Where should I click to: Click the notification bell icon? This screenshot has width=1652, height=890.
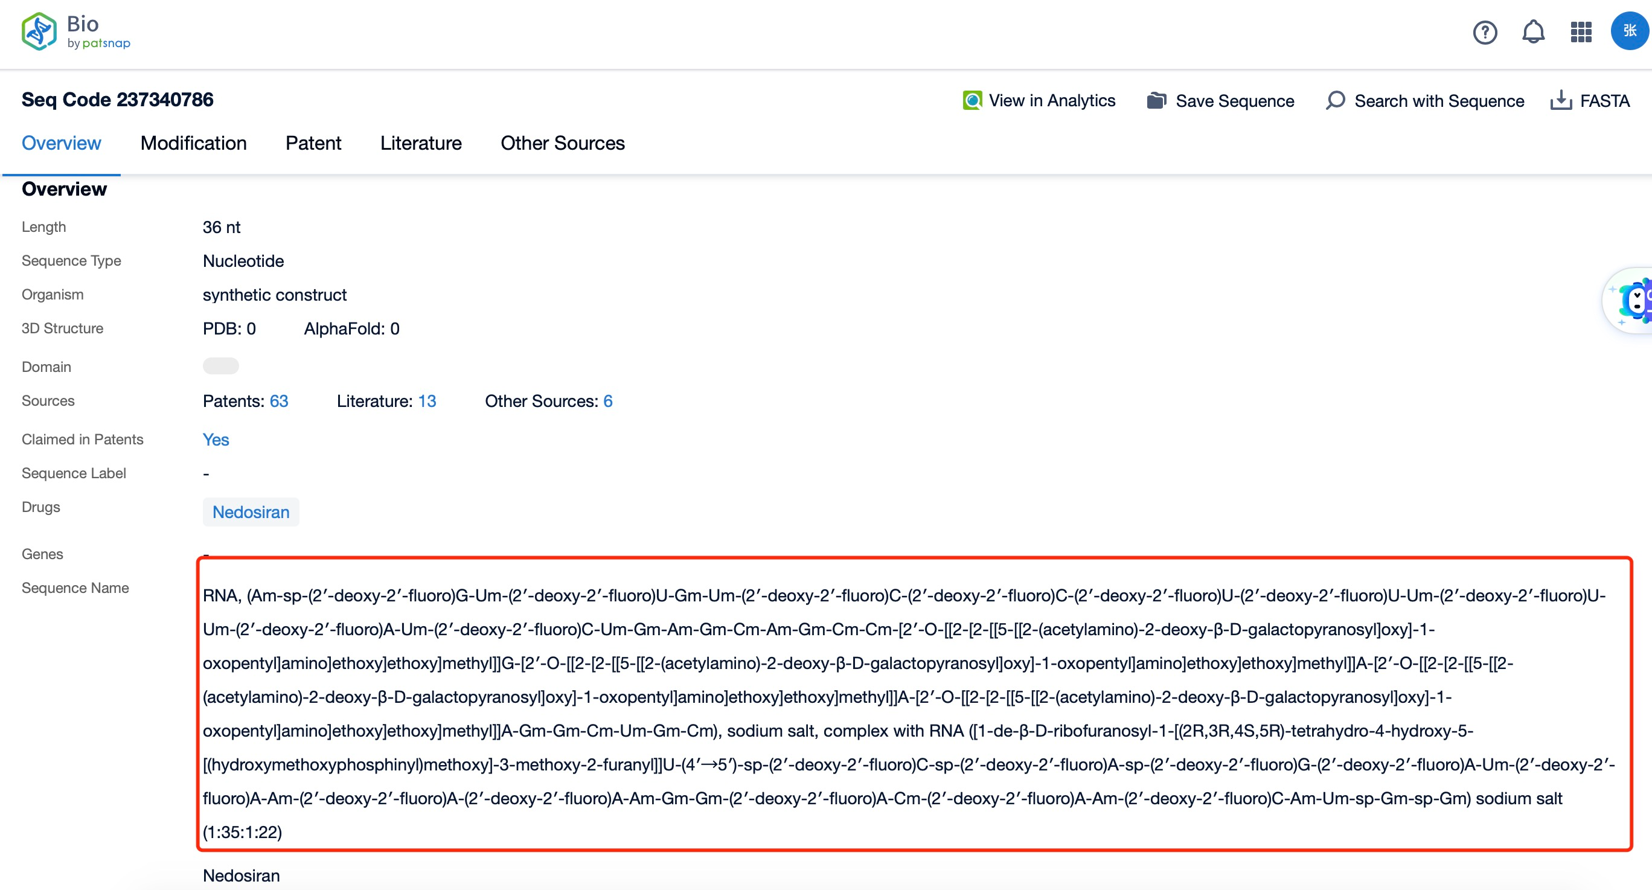tap(1532, 33)
